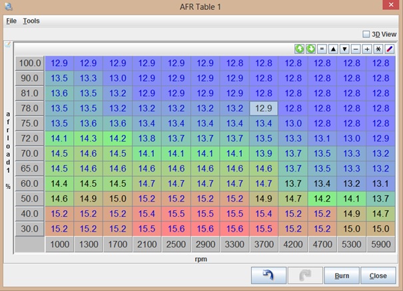Click the black down-triangle decrement icon
The height and width of the screenshot is (291, 403).
344,49
